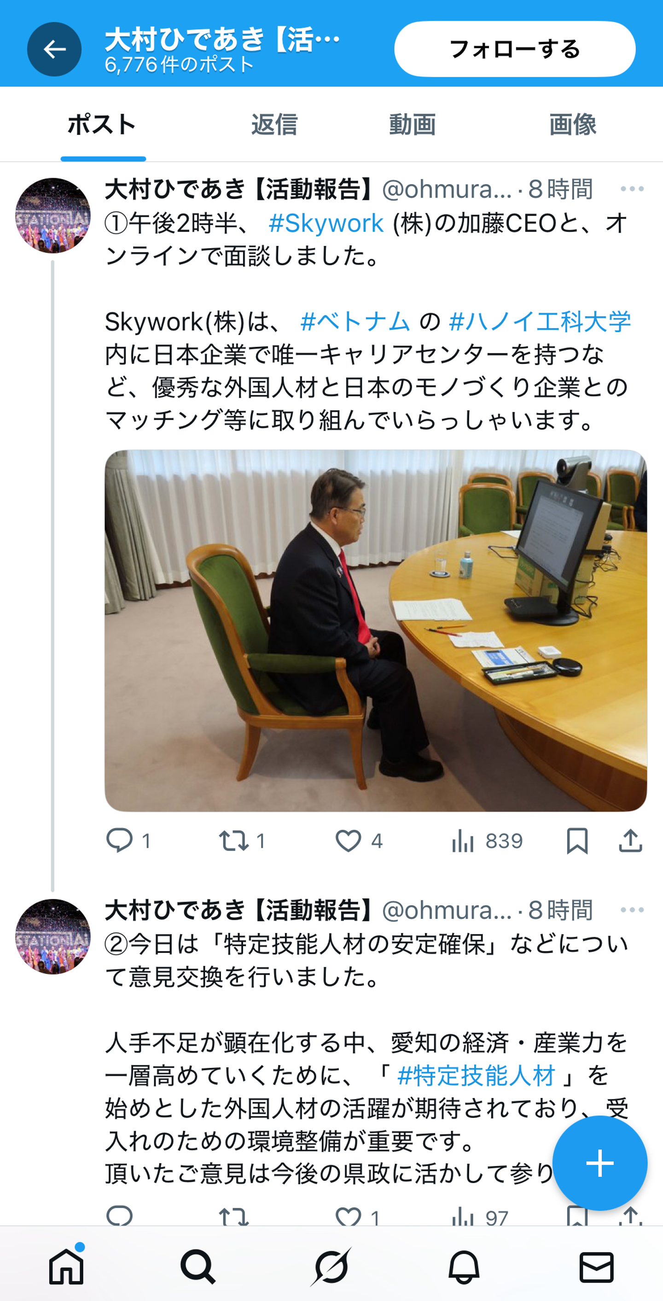Tap the フォローする button
The width and height of the screenshot is (663, 1301).
click(x=515, y=49)
